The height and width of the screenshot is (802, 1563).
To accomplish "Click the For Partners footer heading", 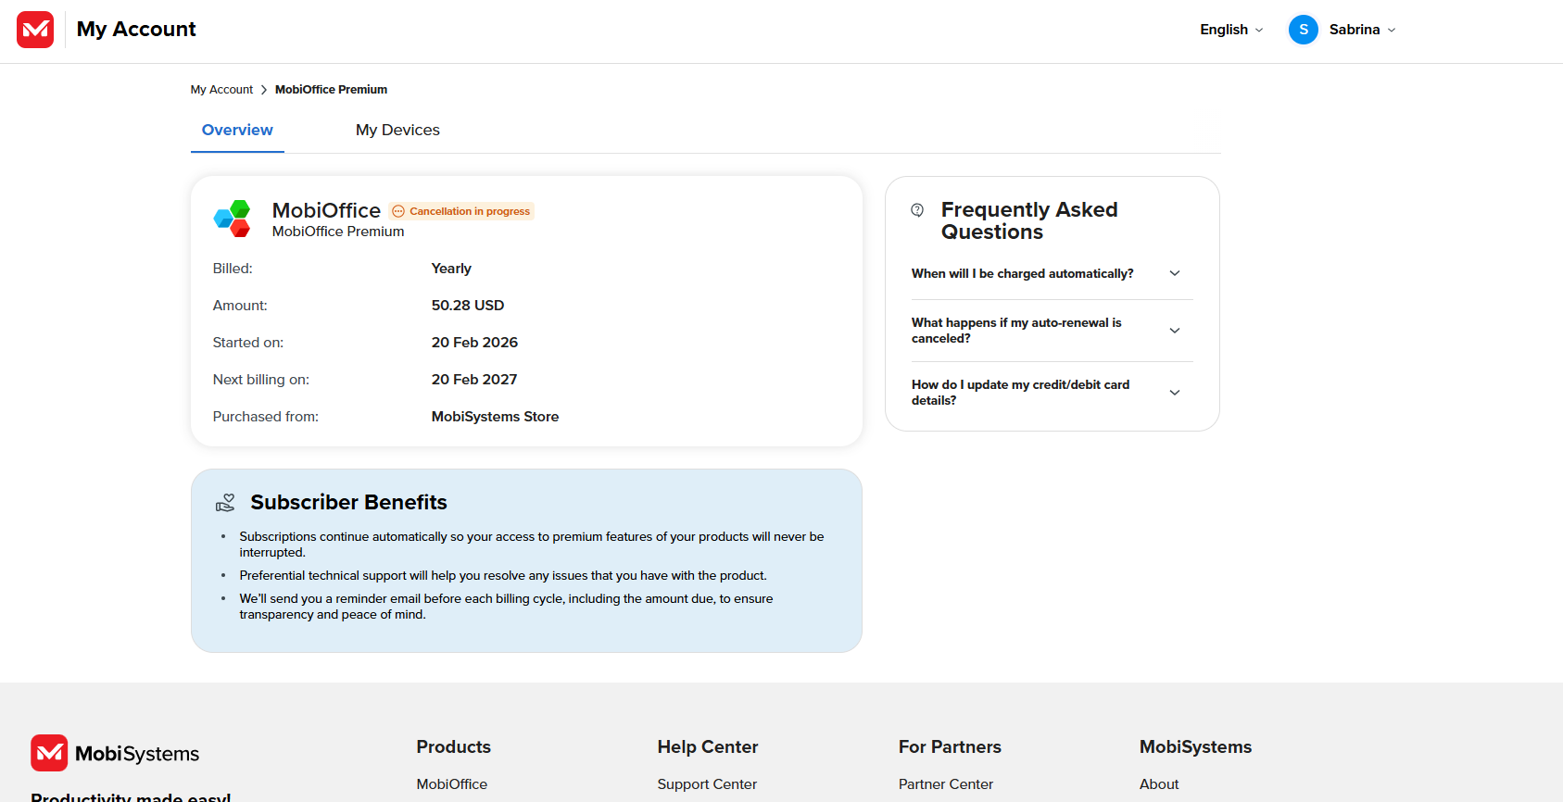I will click(950, 747).
